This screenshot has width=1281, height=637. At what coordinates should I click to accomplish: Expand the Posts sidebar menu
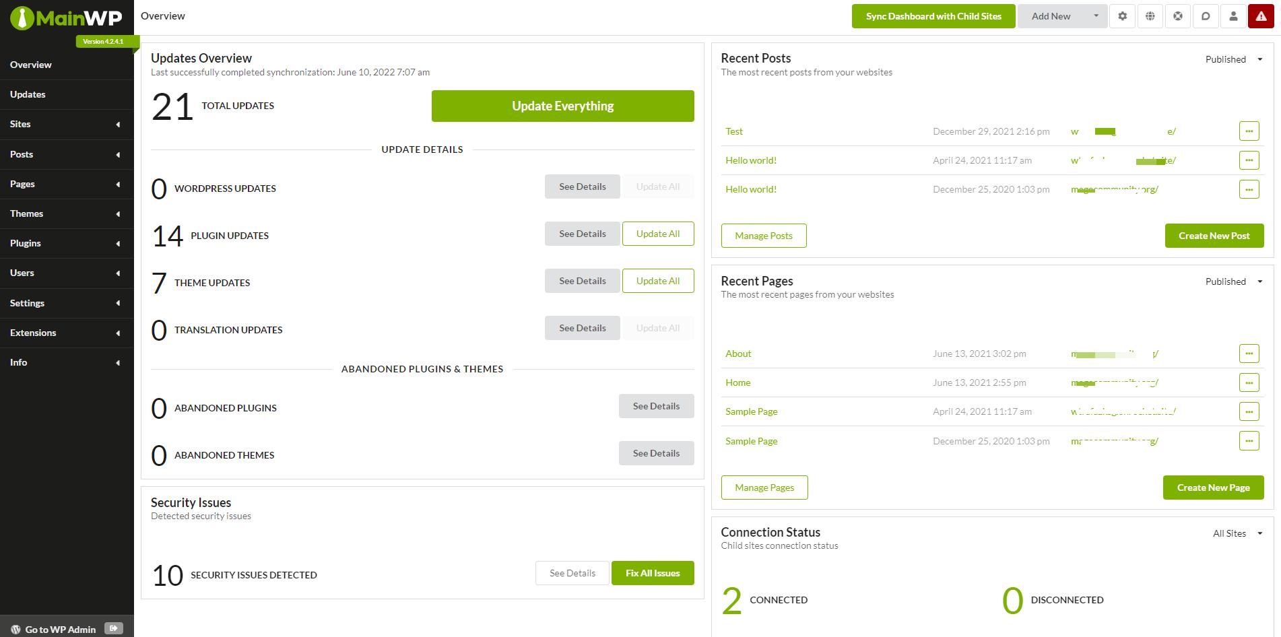67,154
